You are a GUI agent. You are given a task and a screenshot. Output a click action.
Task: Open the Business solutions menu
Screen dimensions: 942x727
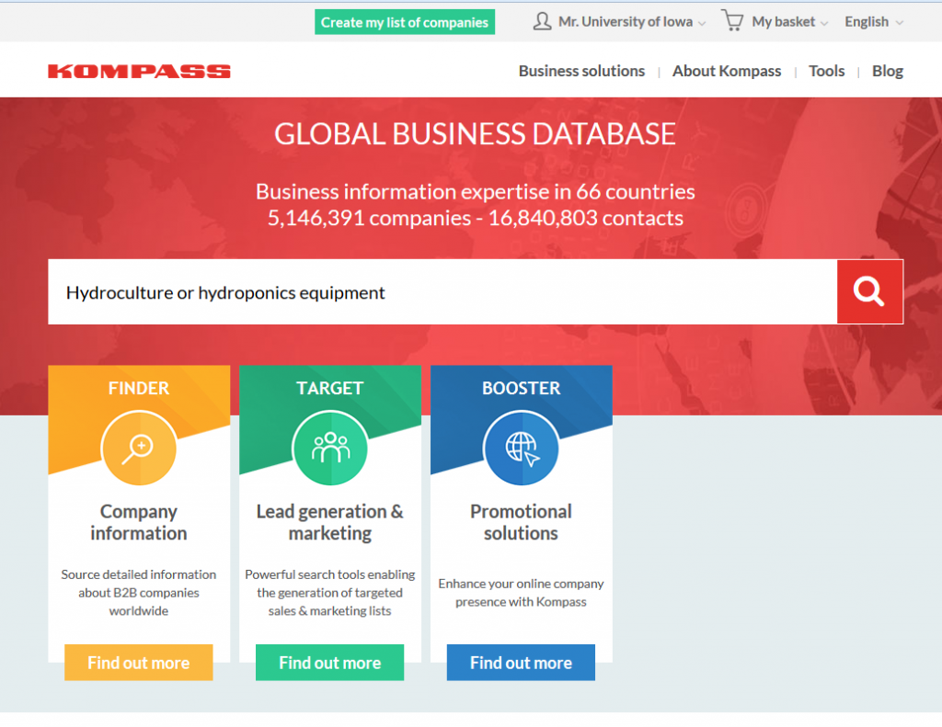coord(581,71)
